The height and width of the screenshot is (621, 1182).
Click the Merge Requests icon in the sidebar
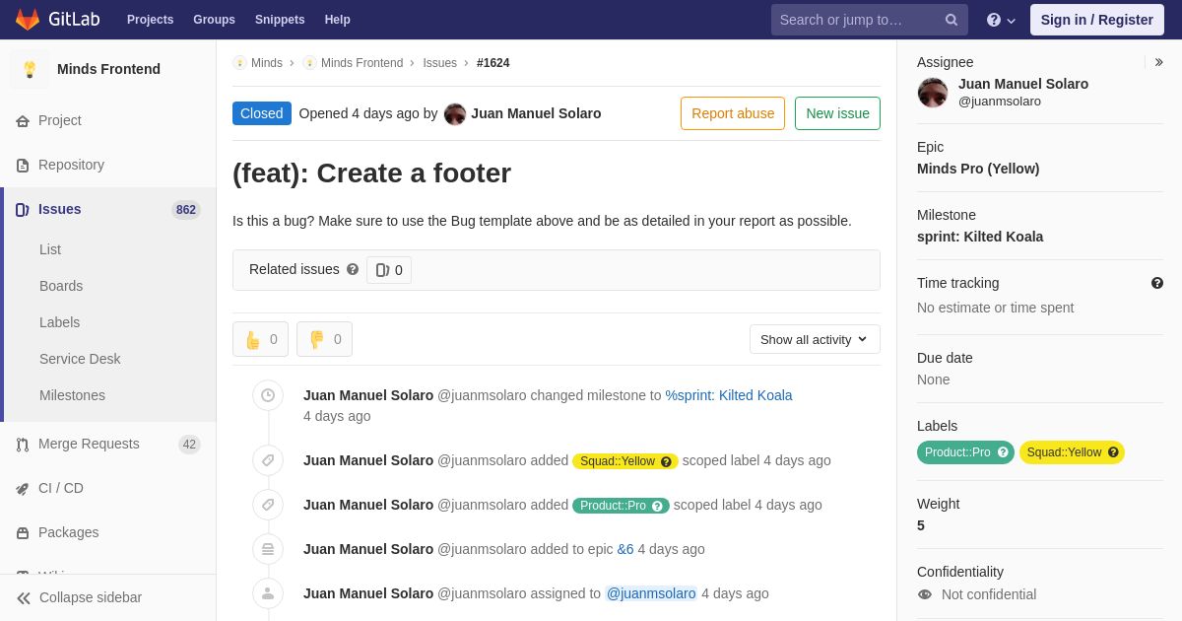23,445
